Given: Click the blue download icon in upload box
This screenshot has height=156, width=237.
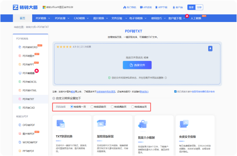Looking at the screenshot, I should pyautogui.click(x=210, y=49).
